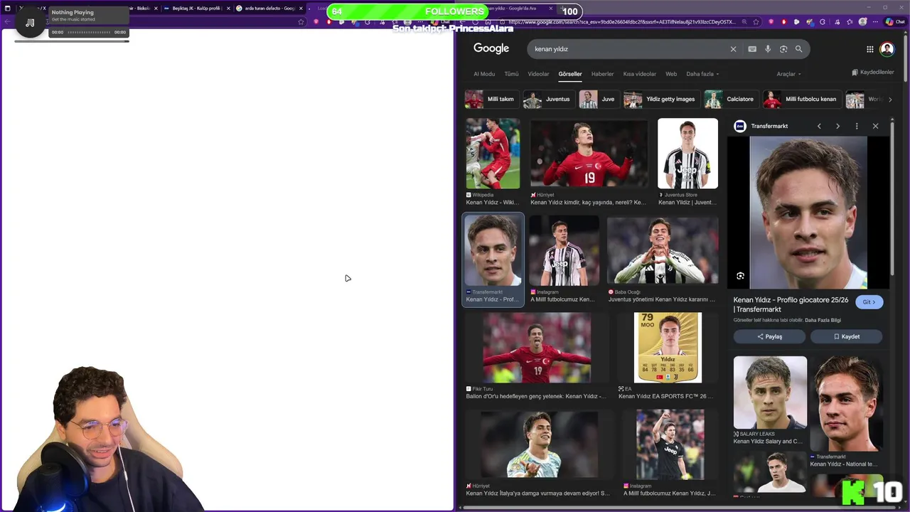
Task: Click the music note widget icon
Action: 30,23
